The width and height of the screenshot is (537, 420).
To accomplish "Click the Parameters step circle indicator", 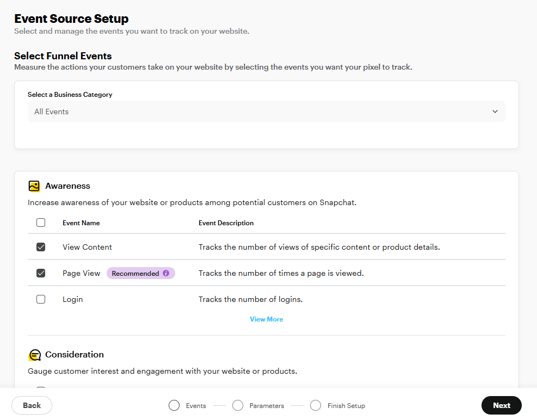I will pos(238,405).
